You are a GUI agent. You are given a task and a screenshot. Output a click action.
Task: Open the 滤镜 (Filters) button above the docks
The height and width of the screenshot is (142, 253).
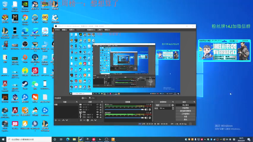92,98
